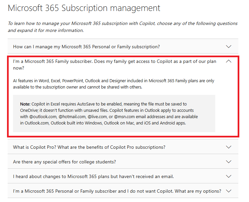Open "I heard about changes to Microsoft 365 plans"
Screen dimensions: 249x202
pos(93,176)
